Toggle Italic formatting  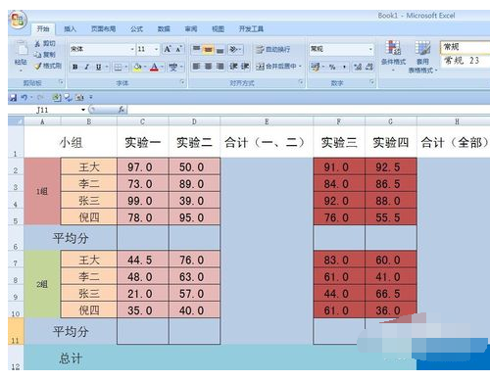tap(86, 68)
